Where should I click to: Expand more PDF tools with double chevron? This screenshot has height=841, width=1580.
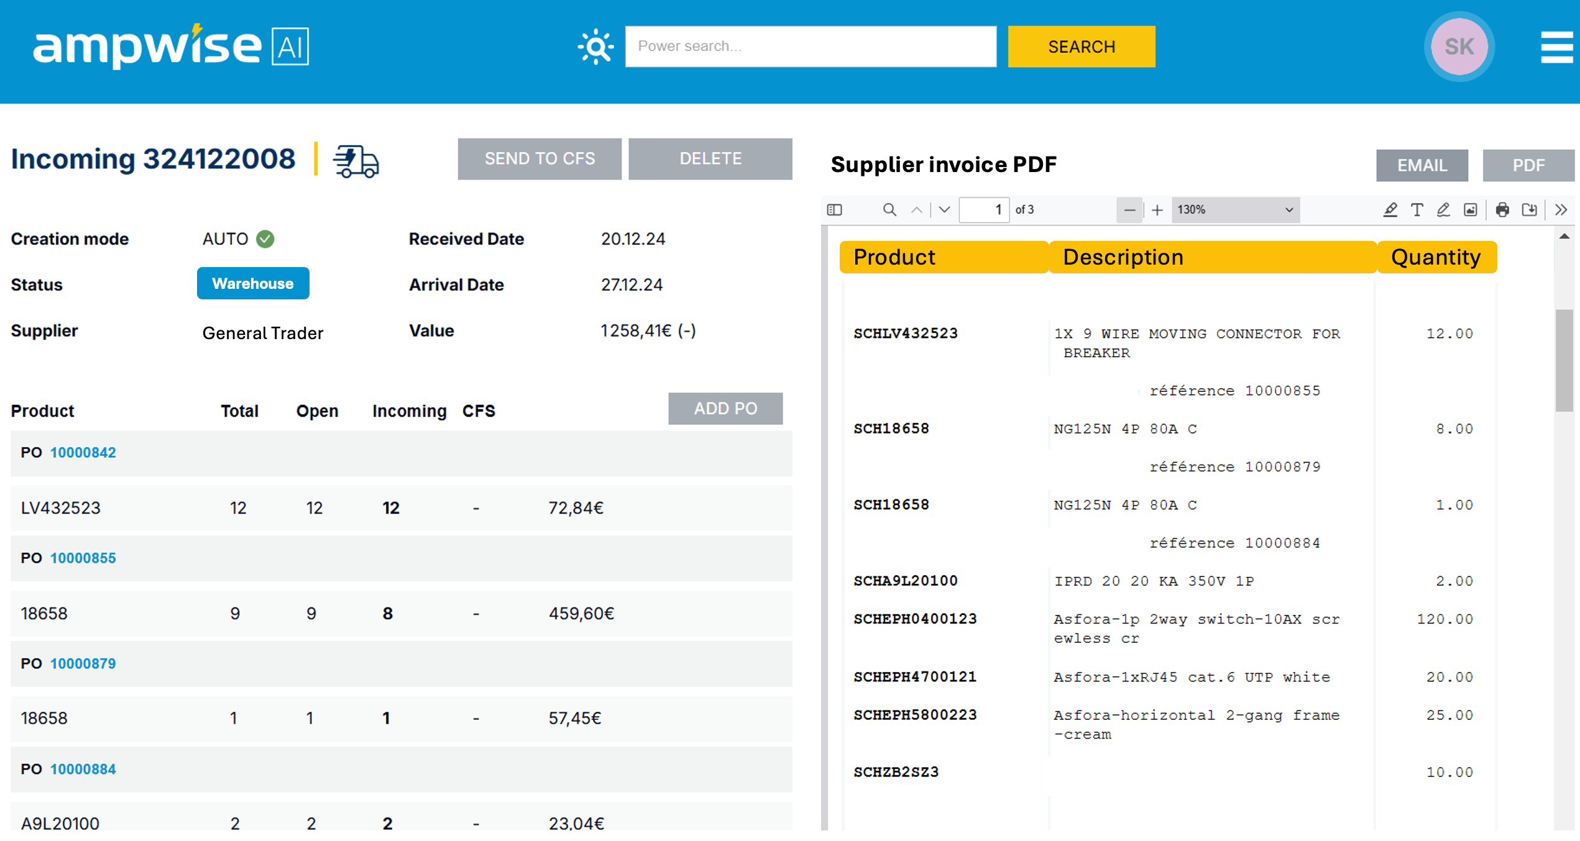[1561, 209]
